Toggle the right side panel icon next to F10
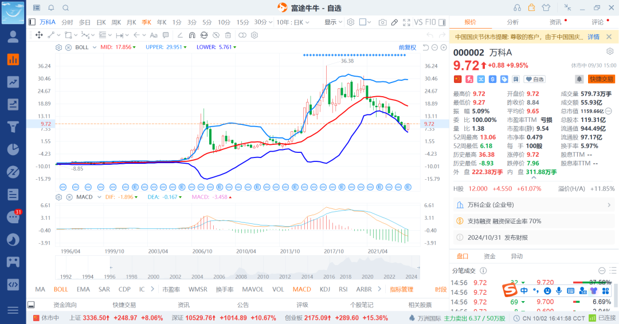This screenshot has width=619, height=324. pos(442,22)
